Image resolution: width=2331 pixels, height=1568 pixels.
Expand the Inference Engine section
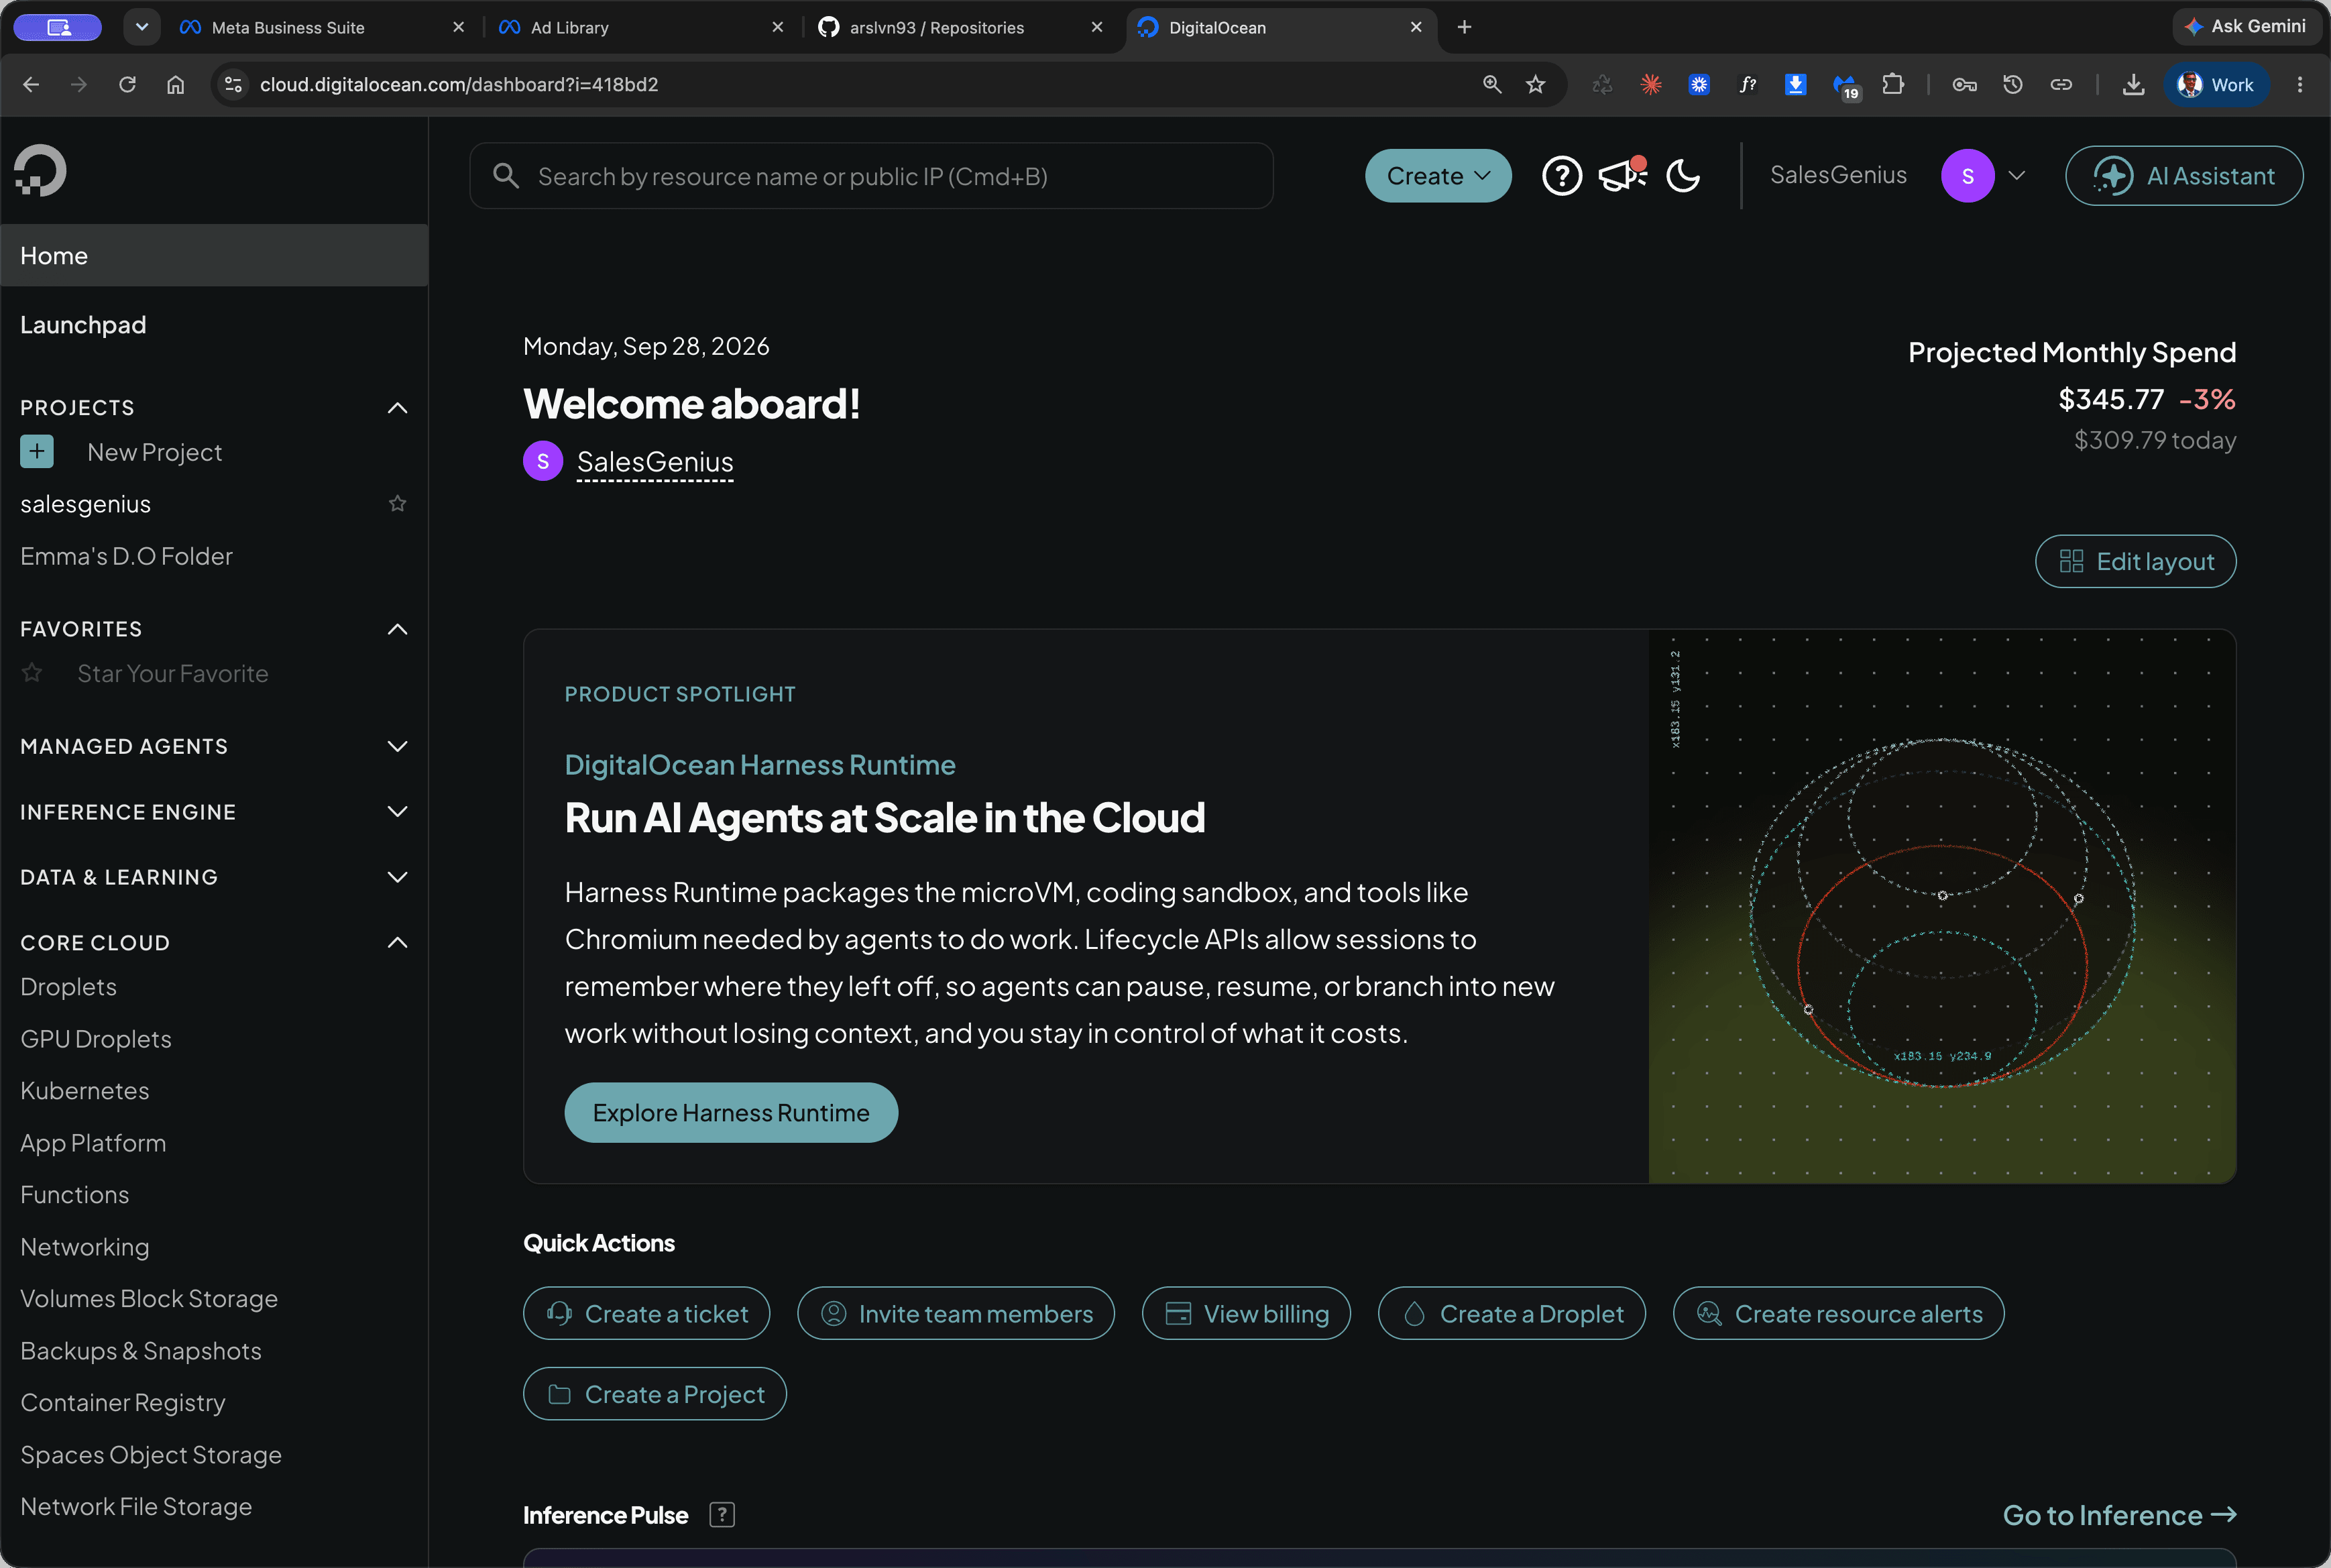coord(397,812)
